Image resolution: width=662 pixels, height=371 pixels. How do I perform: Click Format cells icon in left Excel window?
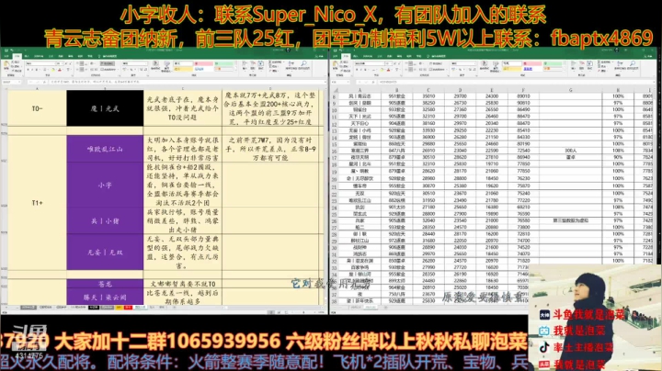(x=260, y=66)
